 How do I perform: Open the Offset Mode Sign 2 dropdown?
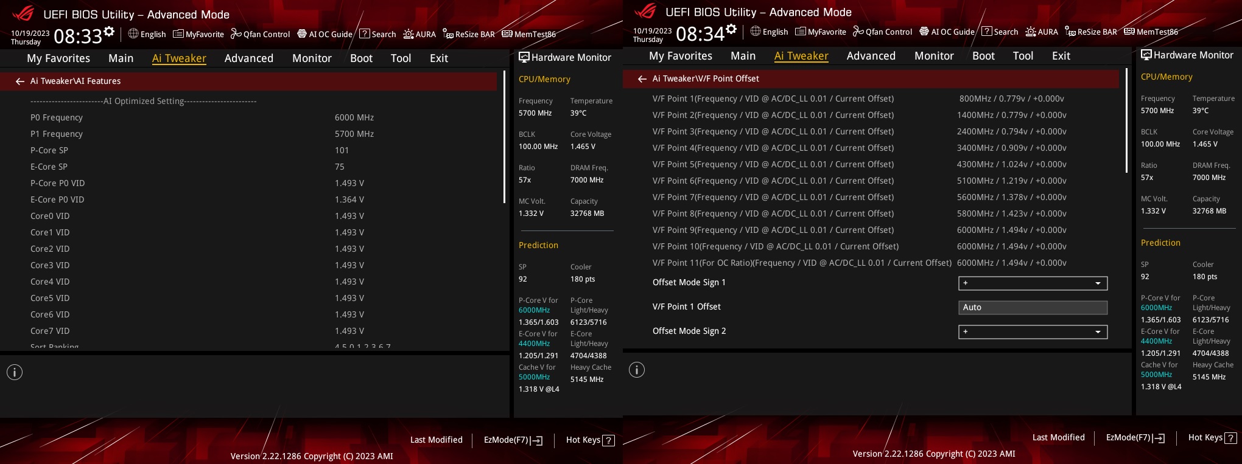pos(1033,332)
